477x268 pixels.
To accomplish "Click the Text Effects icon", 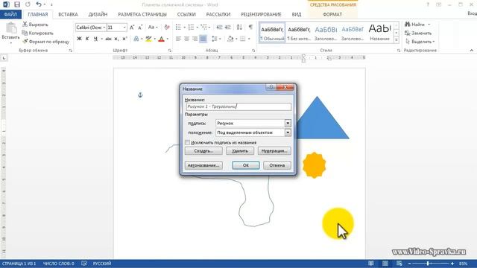I will click(136, 39).
